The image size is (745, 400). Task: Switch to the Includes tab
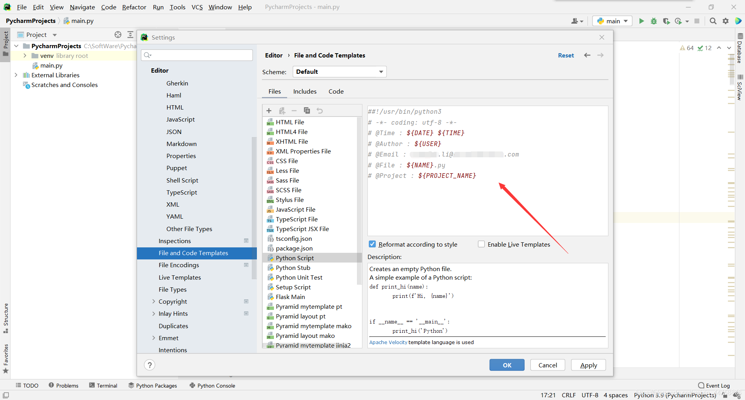pos(305,91)
